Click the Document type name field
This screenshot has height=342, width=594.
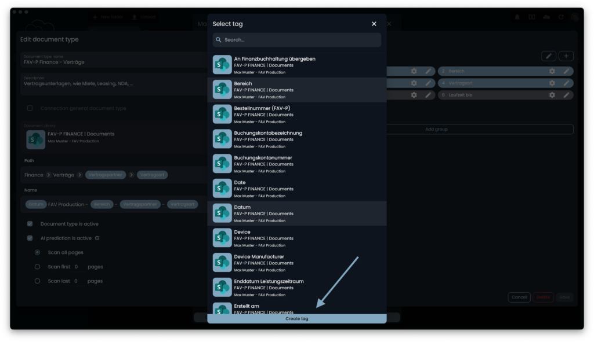tap(114, 60)
